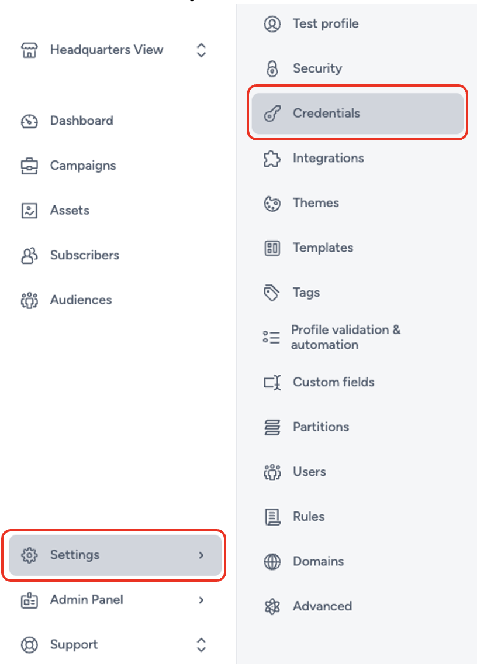Click the Tags label icon
The image size is (477, 666).
[x=272, y=292]
